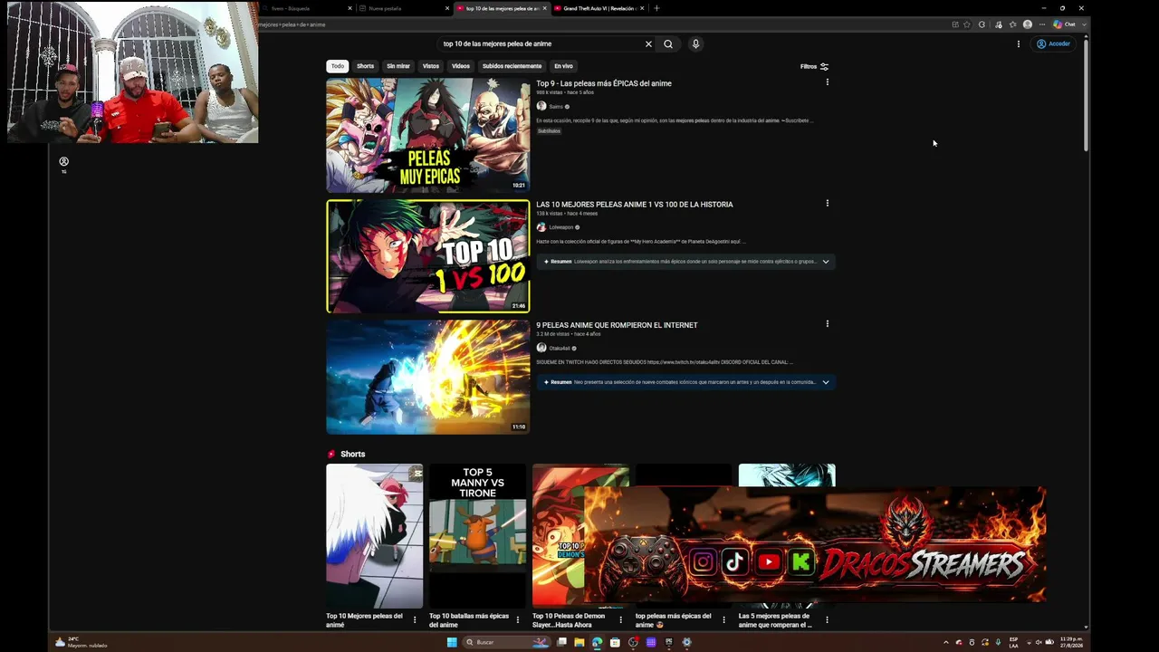Image resolution: width=1159 pixels, height=652 pixels.
Task: Open the white-haired character short thumbnail
Action: (375, 535)
